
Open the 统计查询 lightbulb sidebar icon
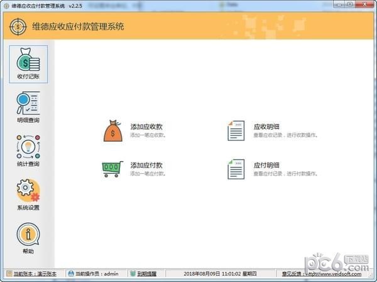28,147
